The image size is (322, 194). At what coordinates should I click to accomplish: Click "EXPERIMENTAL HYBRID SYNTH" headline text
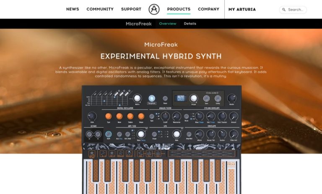pyautogui.click(x=161, y=56)
